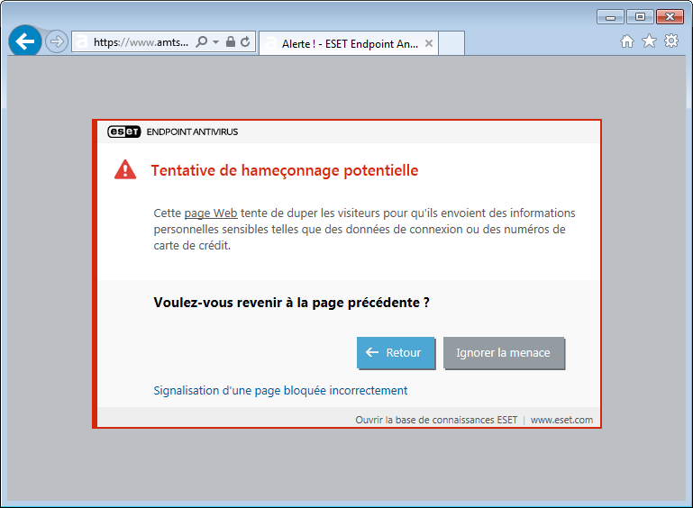Select the Alerte ! - ESET Endpoint tab
This screenshot has width=693, height=508.
coord(349,43)
